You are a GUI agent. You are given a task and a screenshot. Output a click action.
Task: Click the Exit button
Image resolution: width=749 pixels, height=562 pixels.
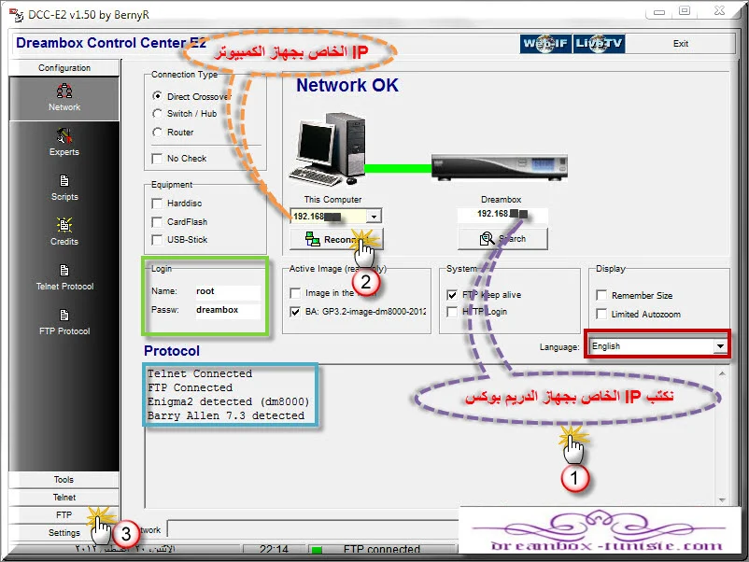680,44
